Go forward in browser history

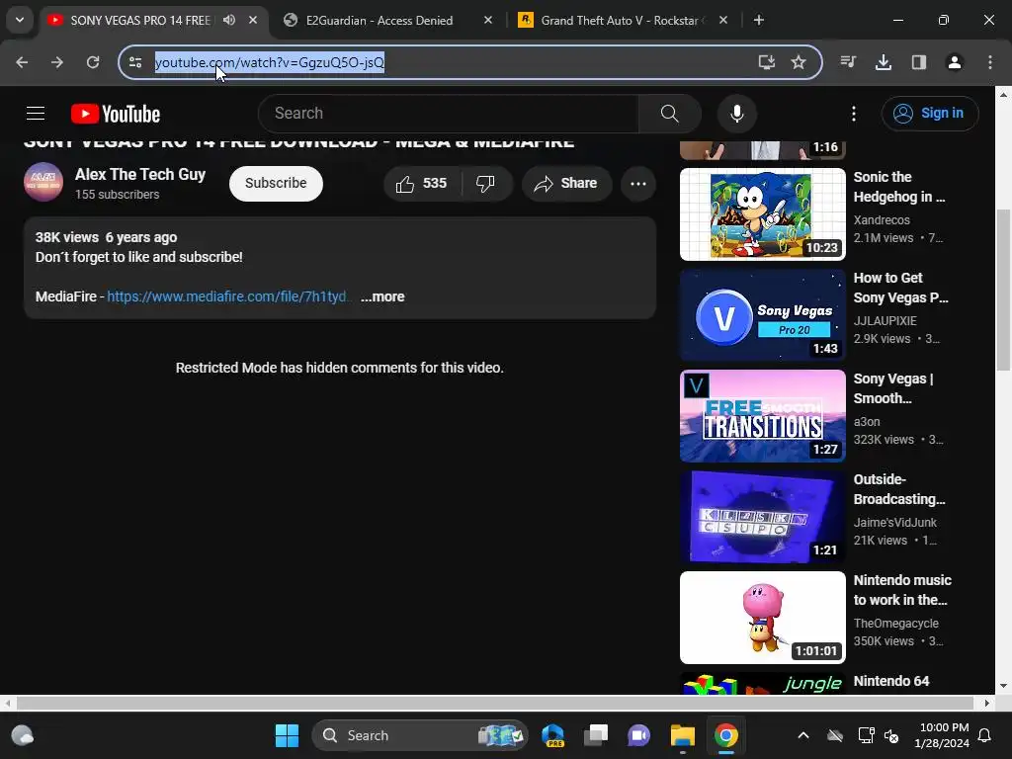57,62
